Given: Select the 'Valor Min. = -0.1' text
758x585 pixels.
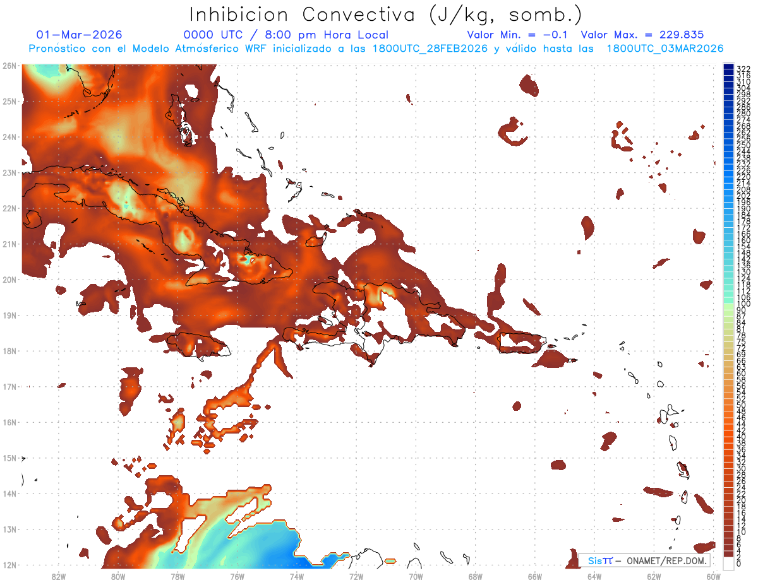Looking at the screenshot, I should point(517,35).
